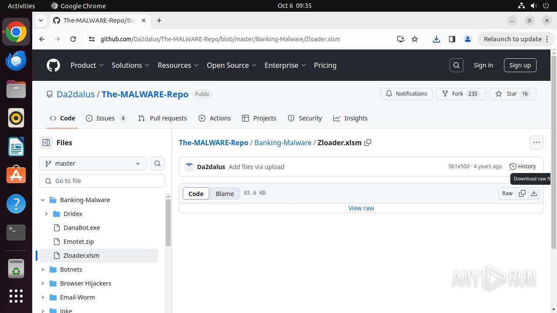Switch to Code repository tab
This screenshot has height=313, width=557.
[x=62, y=118]
